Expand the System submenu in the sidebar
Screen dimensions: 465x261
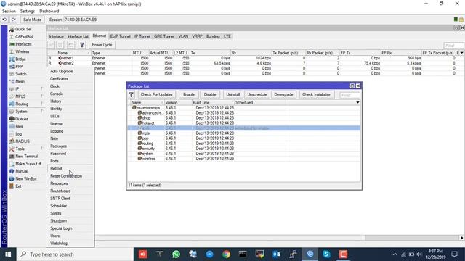[27, 112]
